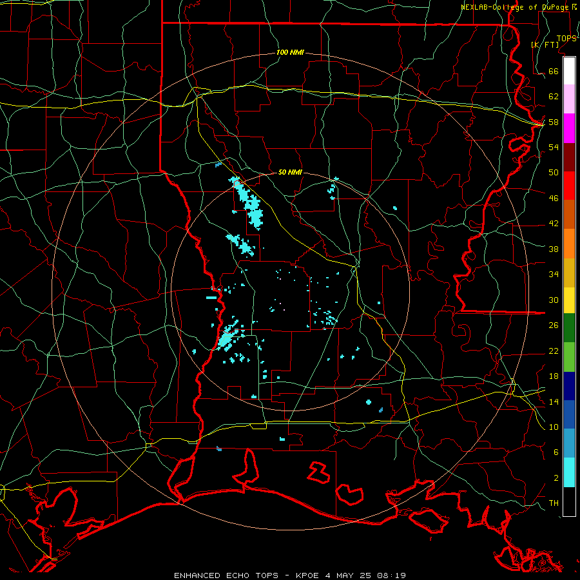Click the legend value '10'
The width and height of the screenshot is (580, 580).
pyautogui.click(x=554, y=427)
